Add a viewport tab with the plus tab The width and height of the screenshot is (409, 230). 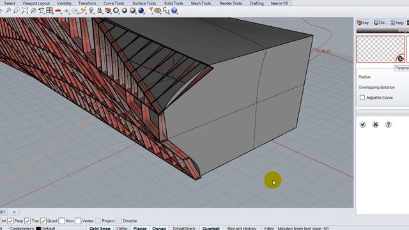click(x=14, y=211)
